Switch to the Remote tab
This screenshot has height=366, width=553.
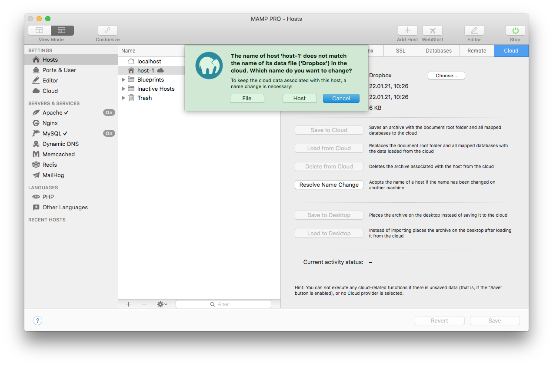[476, 51]
